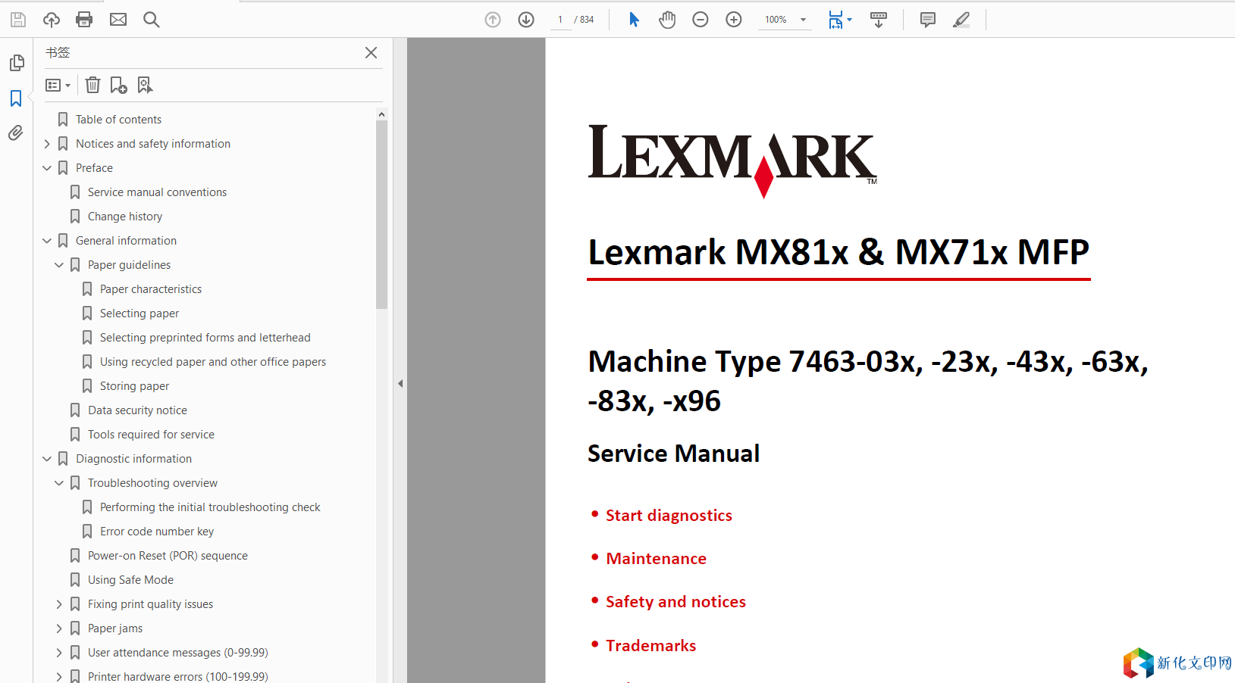
Task: Open attachments paperclip panel
Action: click(16, 133)
